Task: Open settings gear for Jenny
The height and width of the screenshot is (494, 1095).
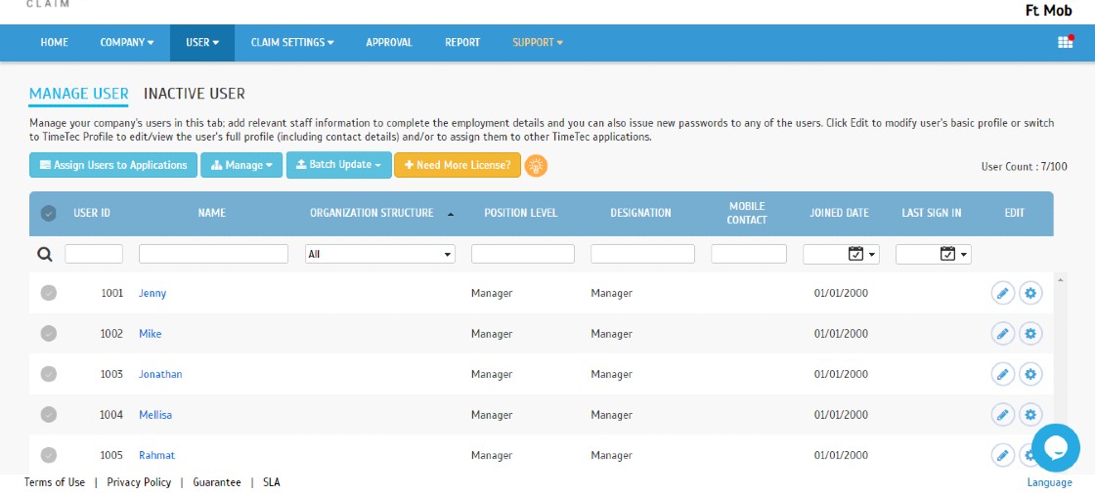Action: [x=1030, y=293]
